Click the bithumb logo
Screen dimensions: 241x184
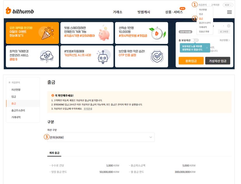click(x=20, y=11)
